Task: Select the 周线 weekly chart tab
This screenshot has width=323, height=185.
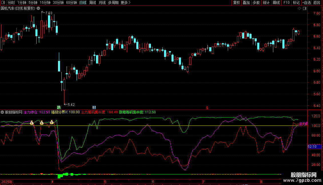Action: [x=93, y=3]
